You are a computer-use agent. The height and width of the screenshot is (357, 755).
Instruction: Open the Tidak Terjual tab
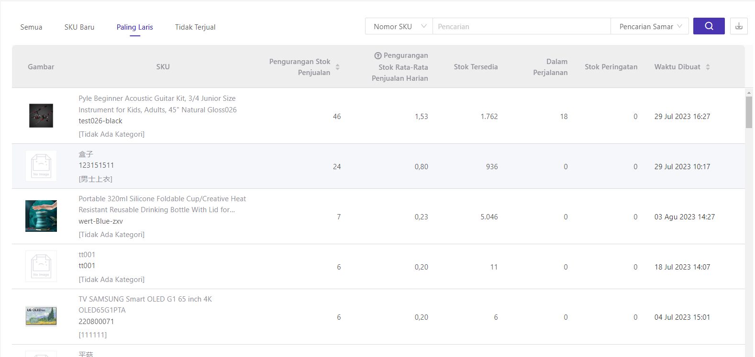pos(195,27)
